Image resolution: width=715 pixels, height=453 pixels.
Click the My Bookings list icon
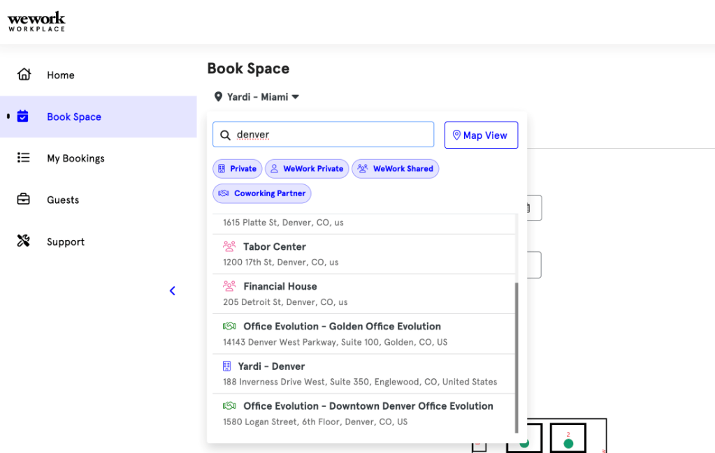click(23, 158)
